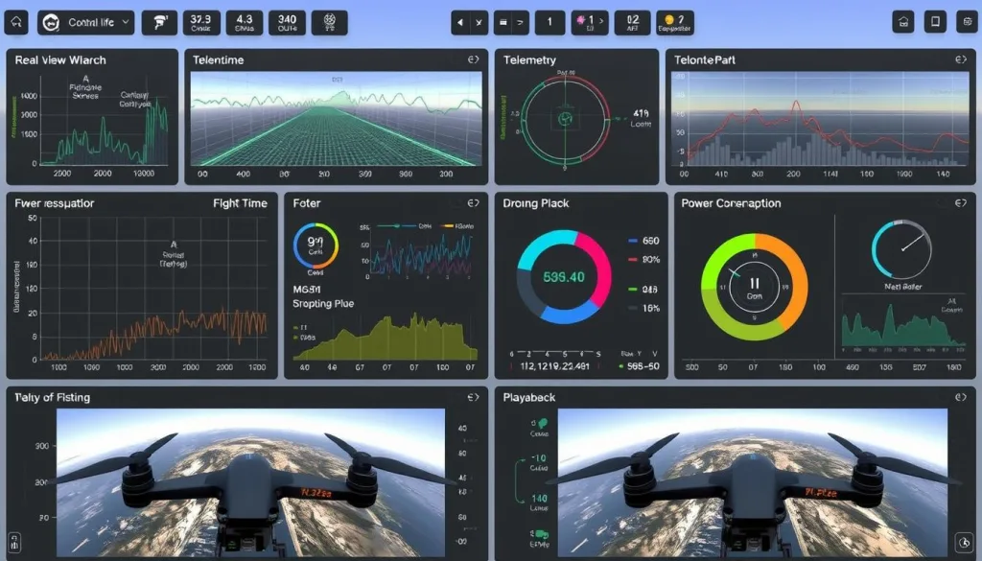Expand the Talty of Fisting panel
This screenshot has width=982, height=561.
(474, 397)
